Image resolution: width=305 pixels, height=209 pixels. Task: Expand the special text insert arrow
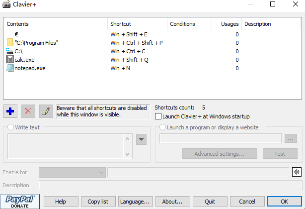pos(142,139)
